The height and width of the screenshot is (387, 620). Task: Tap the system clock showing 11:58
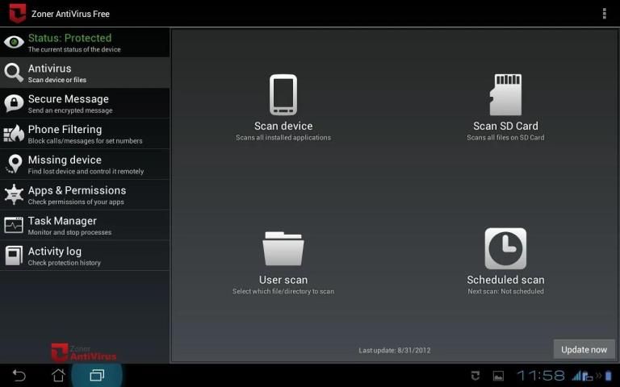pos(540,376)
